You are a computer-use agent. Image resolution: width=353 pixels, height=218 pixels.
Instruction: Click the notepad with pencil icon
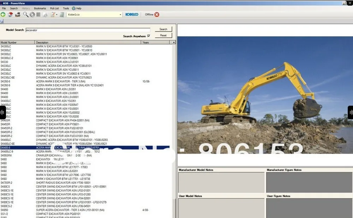point(53,14)
